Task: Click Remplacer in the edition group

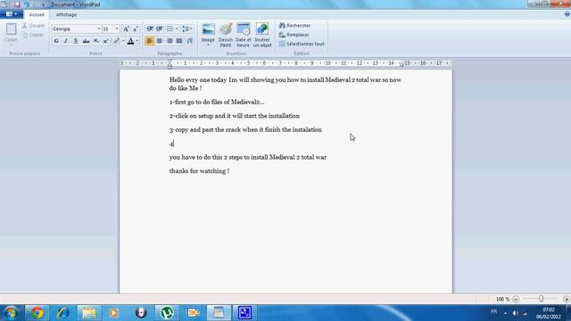Action: pyautogui.click(x=294, y=35)
